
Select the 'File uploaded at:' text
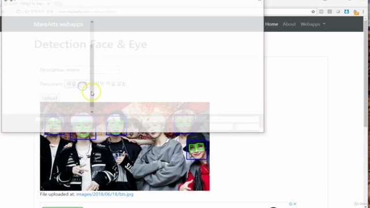58,194
